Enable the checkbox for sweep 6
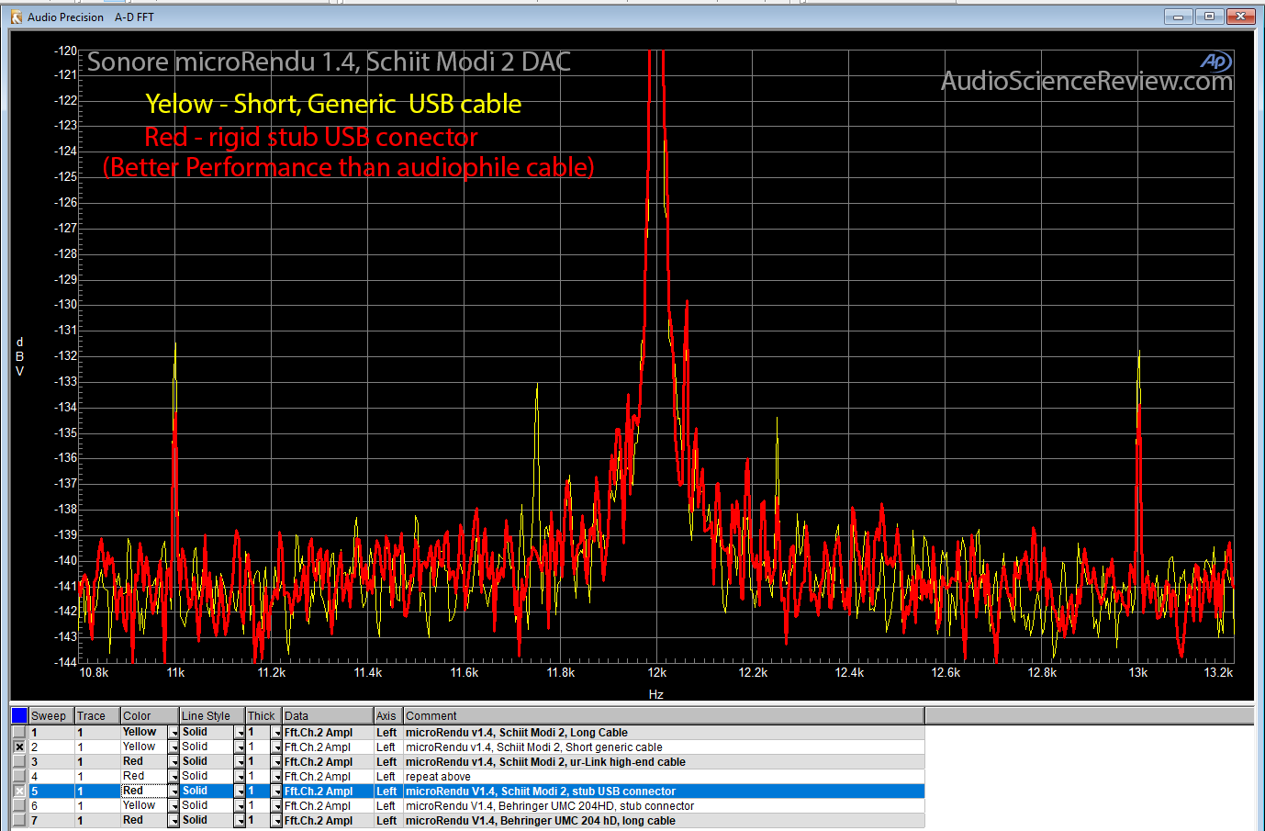This screenshot has width=1265, height=831. pos(19,806)
